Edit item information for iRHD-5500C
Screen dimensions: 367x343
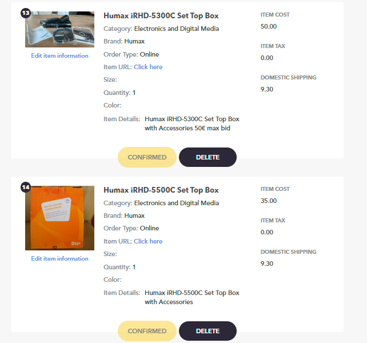pos(60,258)
